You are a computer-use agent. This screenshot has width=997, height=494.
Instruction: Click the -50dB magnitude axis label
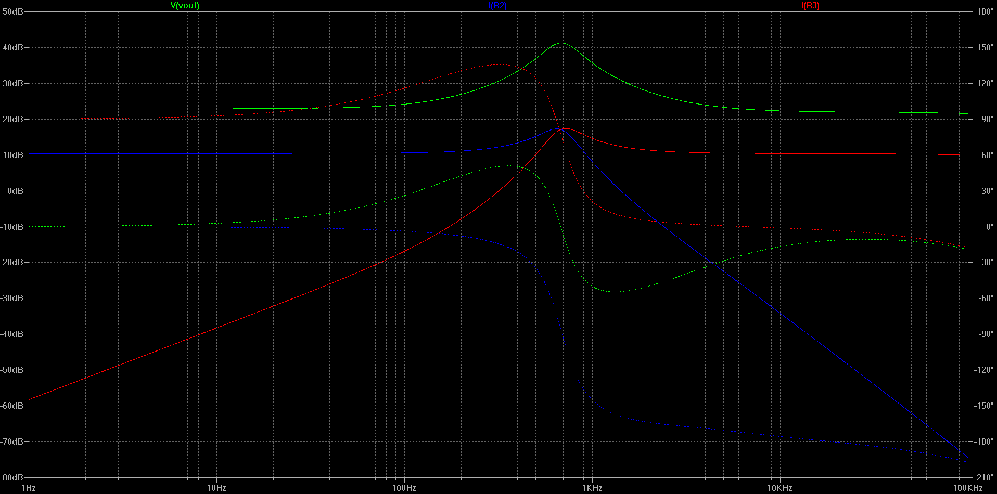(x=11, y=370)
